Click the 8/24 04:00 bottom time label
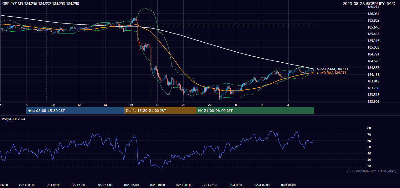Viewport: 400px width, 188px height. point(288,185)
